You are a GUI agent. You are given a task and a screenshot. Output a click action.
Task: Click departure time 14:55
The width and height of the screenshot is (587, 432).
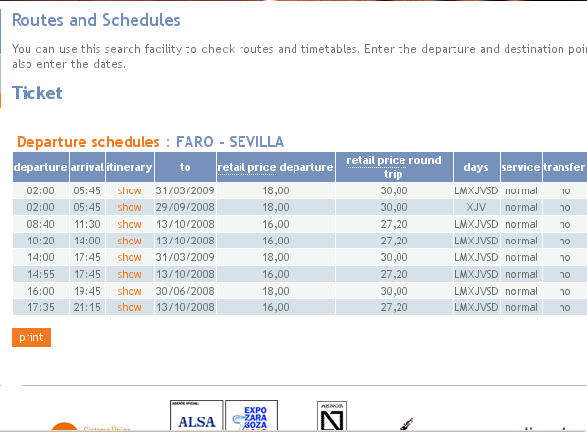point(41,274)
